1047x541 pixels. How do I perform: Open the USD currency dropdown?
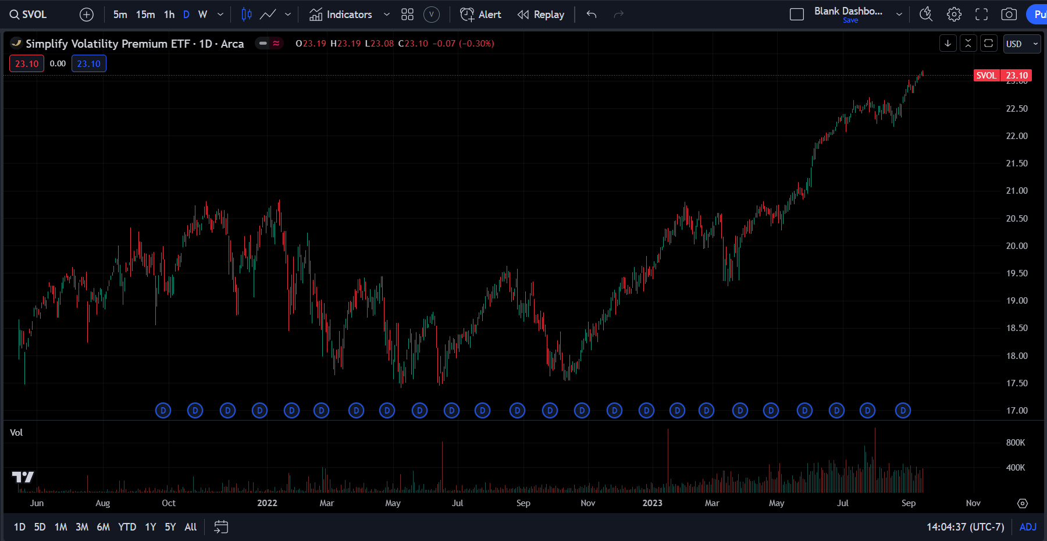point(1022,44)
